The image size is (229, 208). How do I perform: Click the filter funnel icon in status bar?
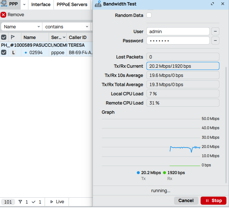[x=20, y=202]
